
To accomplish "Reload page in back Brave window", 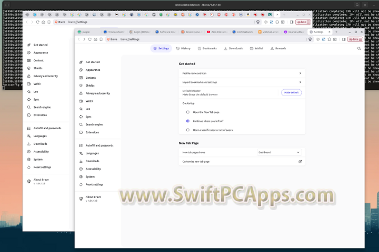I will pos(37,22).
